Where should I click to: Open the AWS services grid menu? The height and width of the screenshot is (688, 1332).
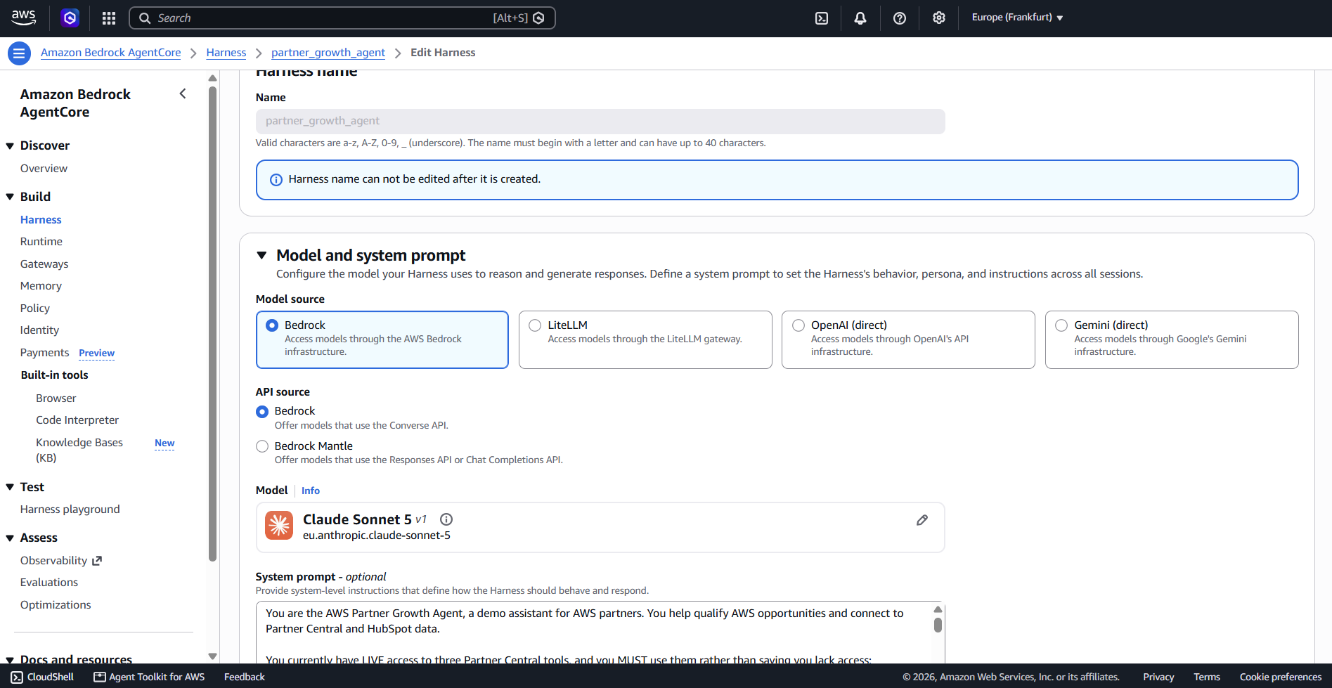(x=109, y=18)
